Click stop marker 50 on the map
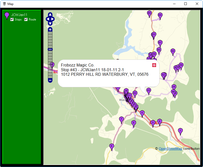Image resolution: width=203 pixels, height=167 pixels. point(173,51)
